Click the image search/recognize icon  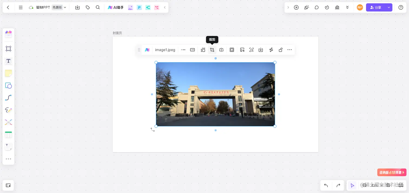252,50
